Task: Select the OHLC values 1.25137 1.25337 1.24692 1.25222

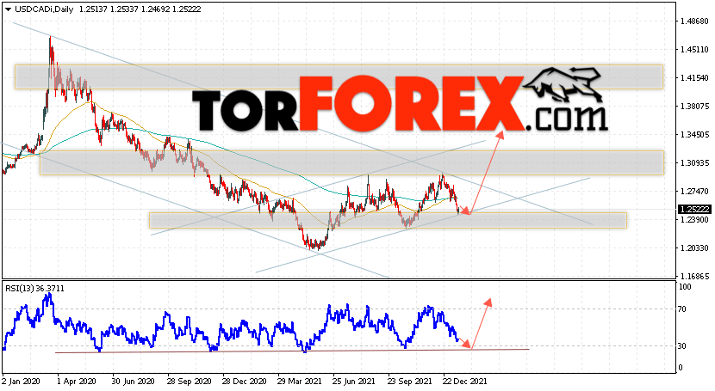Action: (140, 9)
